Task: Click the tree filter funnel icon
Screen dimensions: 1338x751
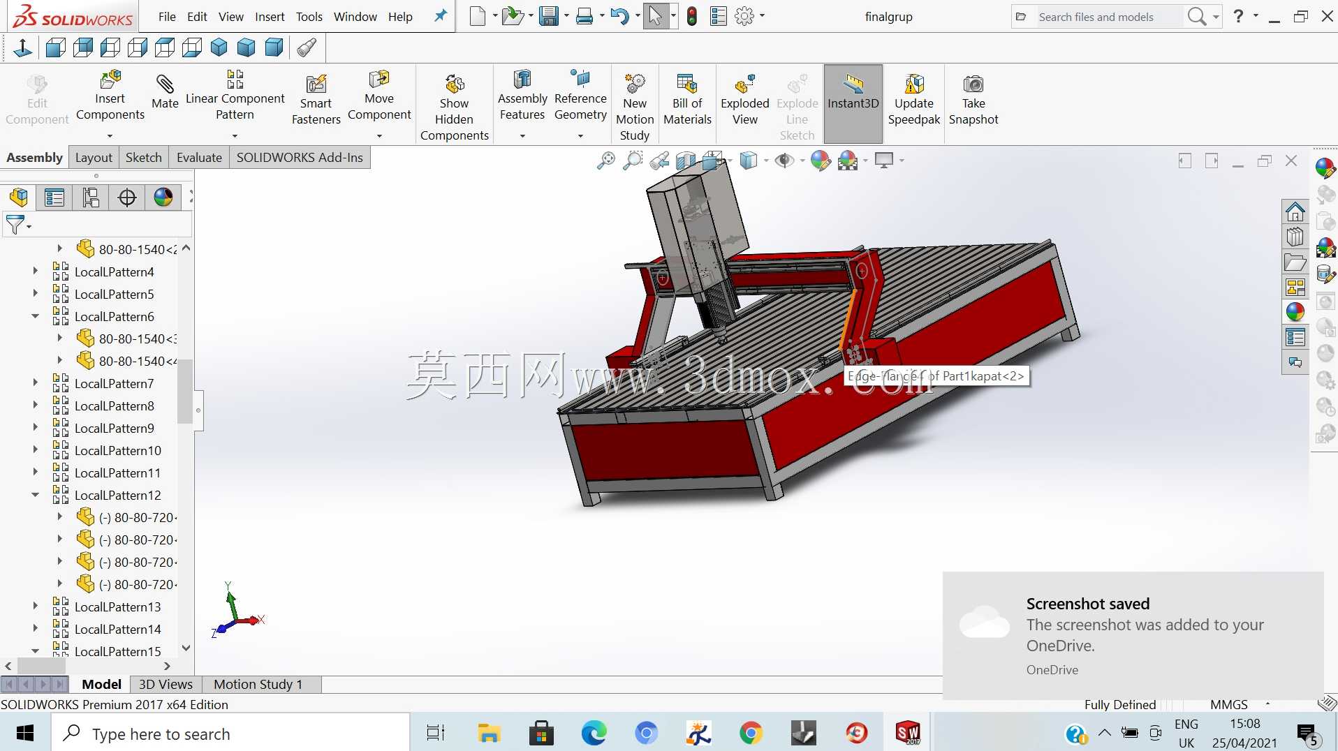Action: 15,225
